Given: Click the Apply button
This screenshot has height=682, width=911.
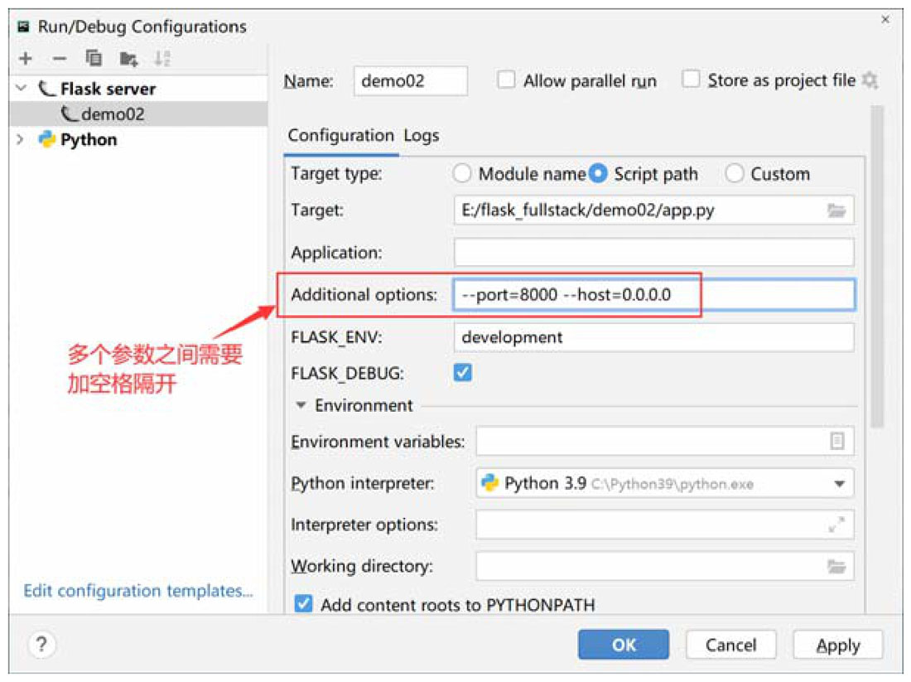Looking at the screenshot, I should pyautogui.click(x=837, y=645).
